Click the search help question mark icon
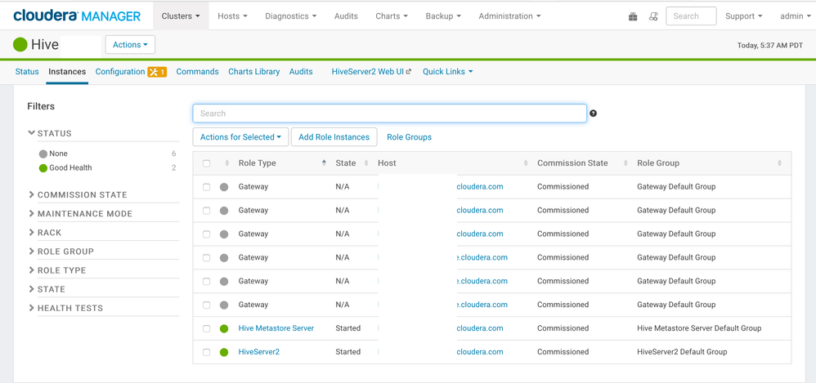The width and height of the screenshot is (816, 383). pos(594,114)
